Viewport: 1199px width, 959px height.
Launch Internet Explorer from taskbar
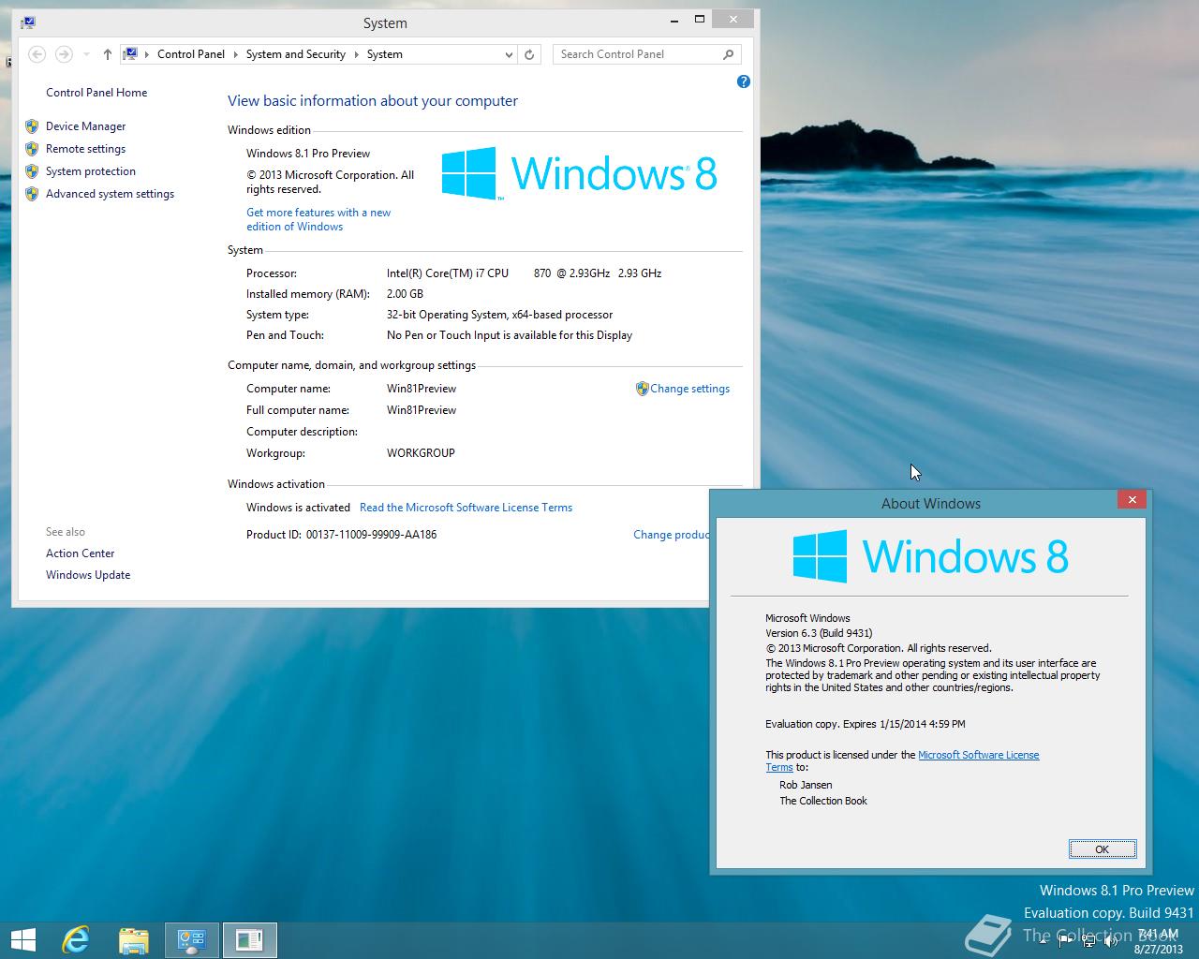75,939
